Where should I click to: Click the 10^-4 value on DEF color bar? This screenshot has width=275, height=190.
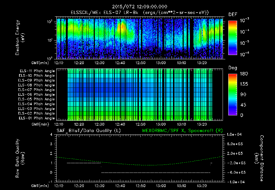coord(245,32)
